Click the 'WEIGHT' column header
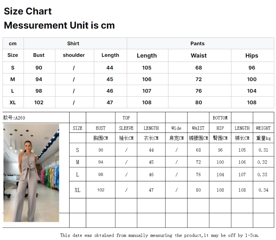This screenshot has width=276, height=240. (263, 128)
